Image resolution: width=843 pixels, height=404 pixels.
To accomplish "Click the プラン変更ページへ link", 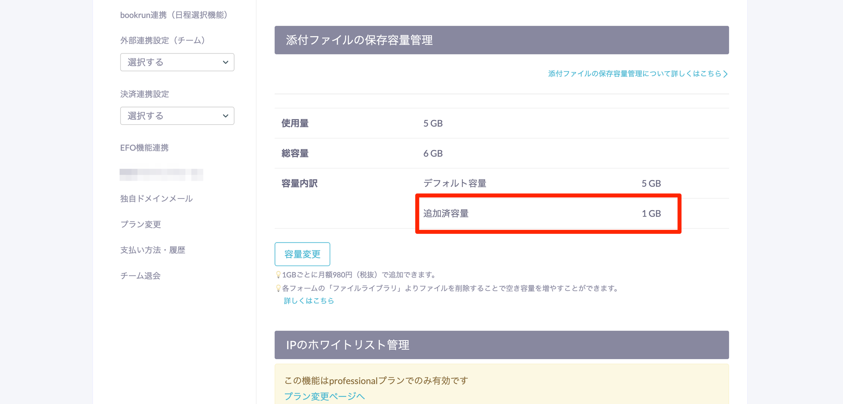I will [324, 396].
